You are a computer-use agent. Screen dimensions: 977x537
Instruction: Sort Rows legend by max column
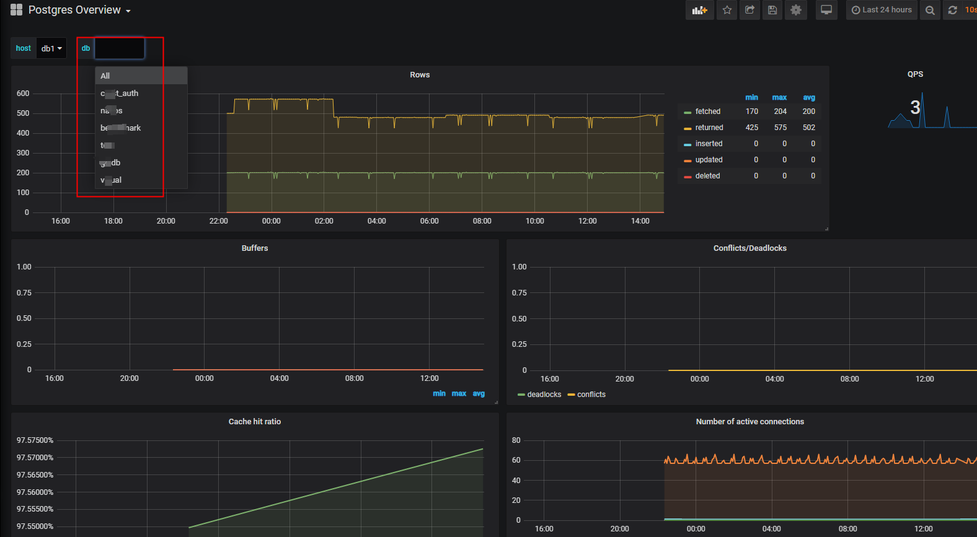(x=779, y=97)
